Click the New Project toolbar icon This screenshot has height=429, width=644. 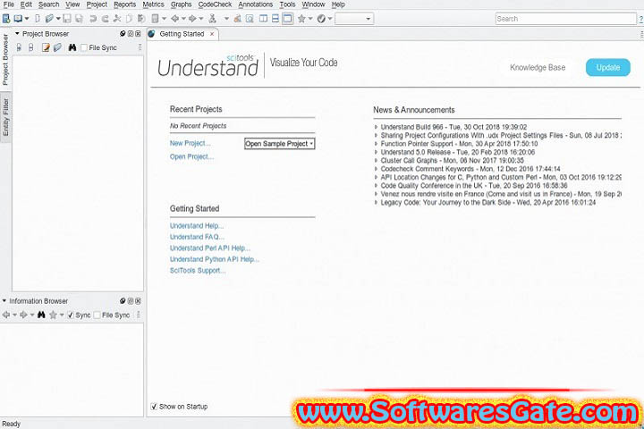point(6,19)
